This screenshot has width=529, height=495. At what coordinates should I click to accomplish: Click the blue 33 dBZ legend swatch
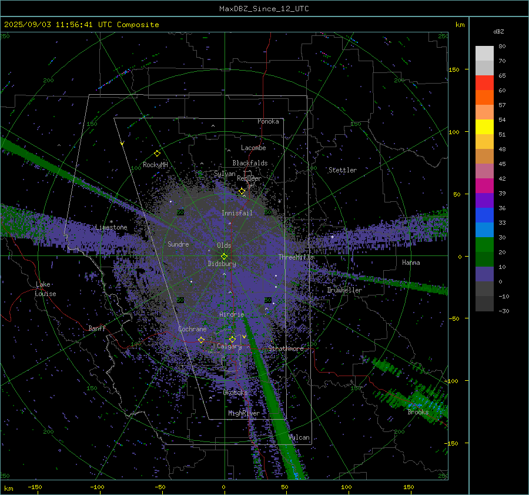point(484,215)
